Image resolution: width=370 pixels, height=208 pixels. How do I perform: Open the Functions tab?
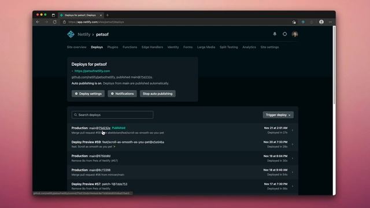129,47
